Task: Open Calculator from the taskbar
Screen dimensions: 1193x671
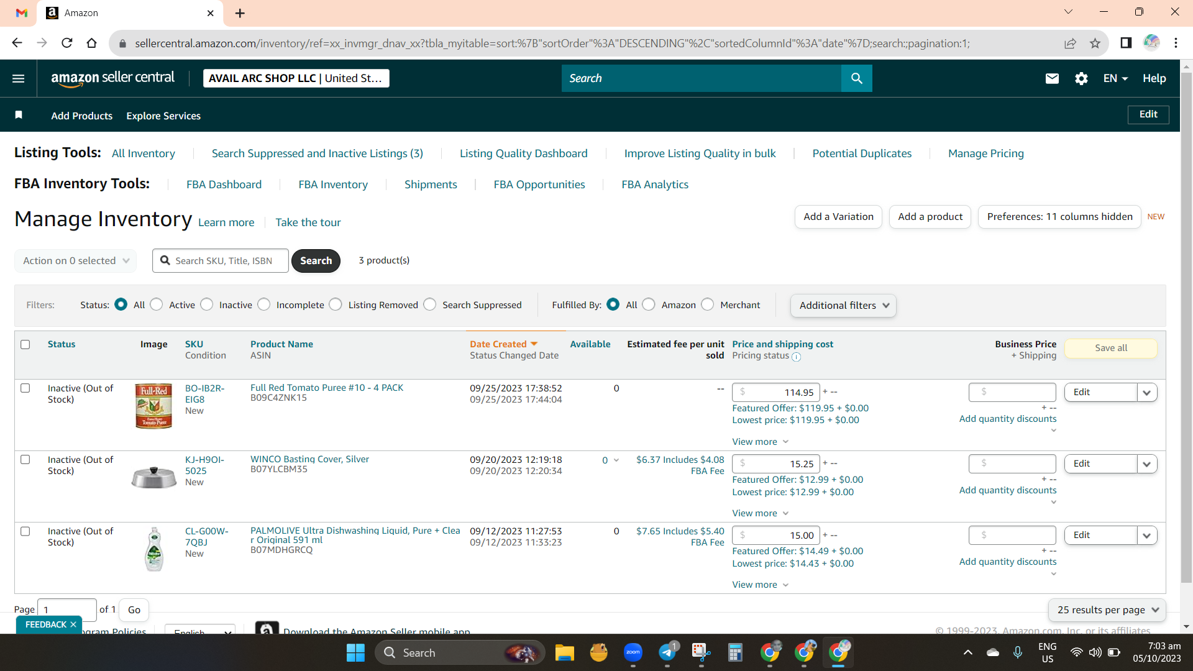Action: [x=736, y=652]
